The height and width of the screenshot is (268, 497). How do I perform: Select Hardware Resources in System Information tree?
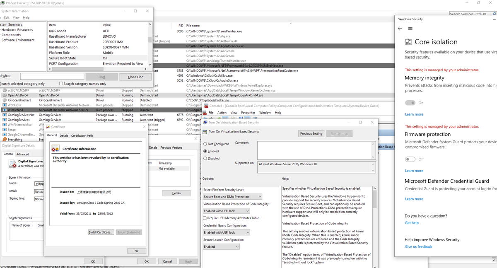(17, 30)
